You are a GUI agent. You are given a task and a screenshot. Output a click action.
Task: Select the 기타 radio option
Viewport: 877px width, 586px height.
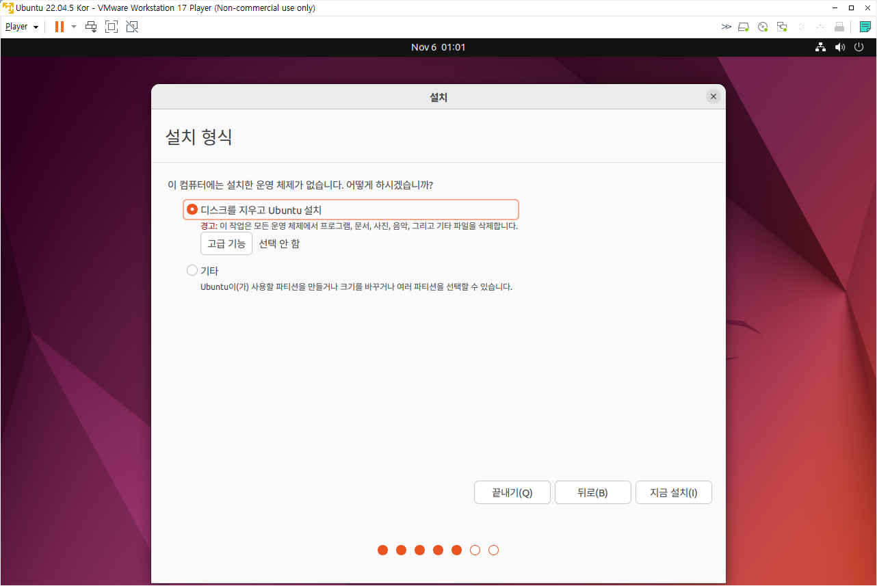pyautogui.click(x=192, y=270)
